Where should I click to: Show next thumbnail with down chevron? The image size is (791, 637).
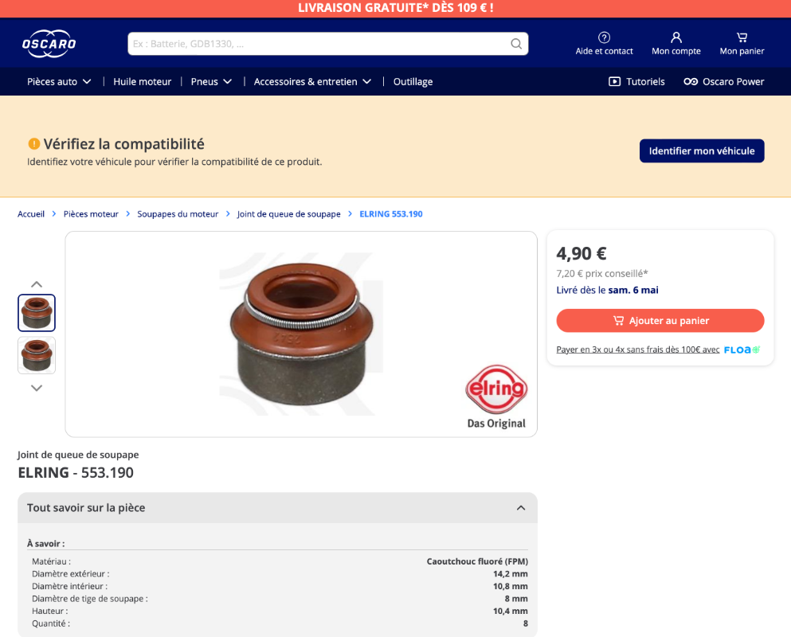(37, 388)
